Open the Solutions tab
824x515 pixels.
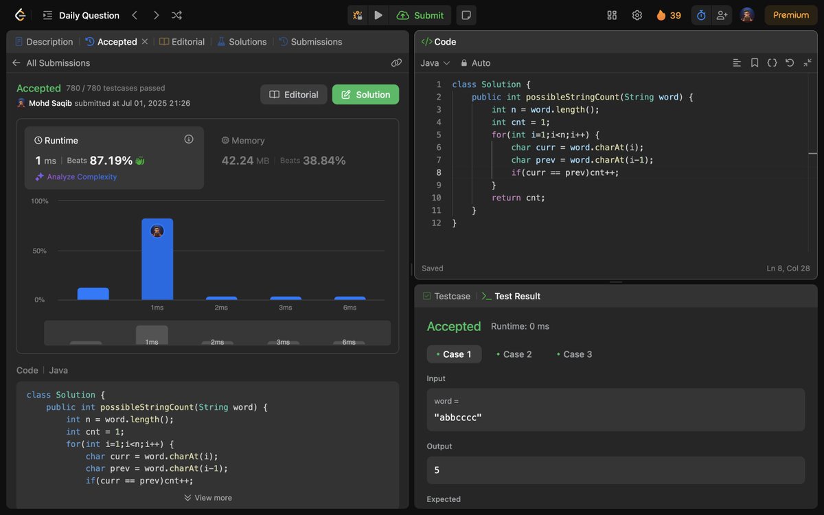(x=242, y=42)
